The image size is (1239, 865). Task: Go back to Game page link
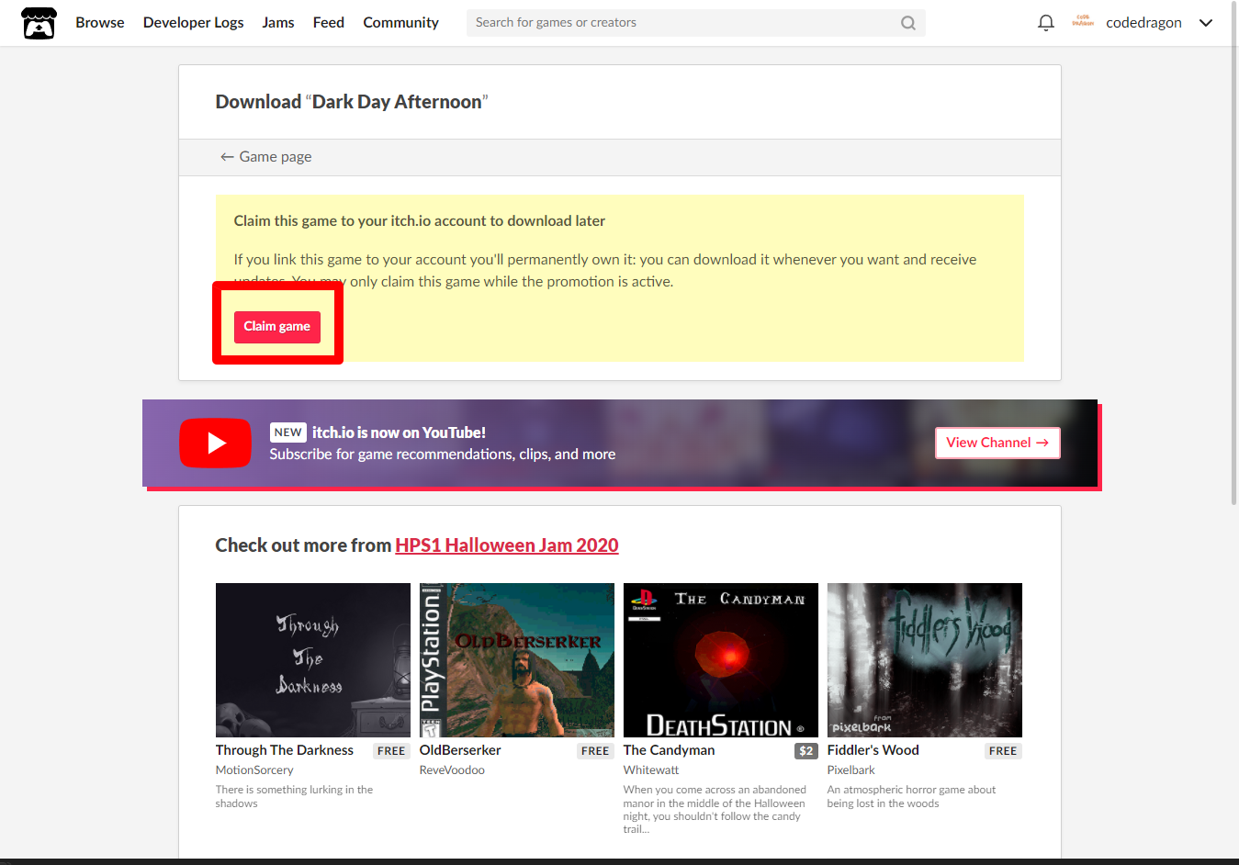tap(265, 157)
